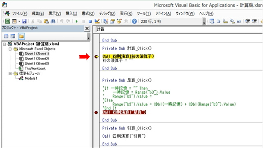Click the highlighted line Call 四則演算(前の演算子)

tap(128, 56)
